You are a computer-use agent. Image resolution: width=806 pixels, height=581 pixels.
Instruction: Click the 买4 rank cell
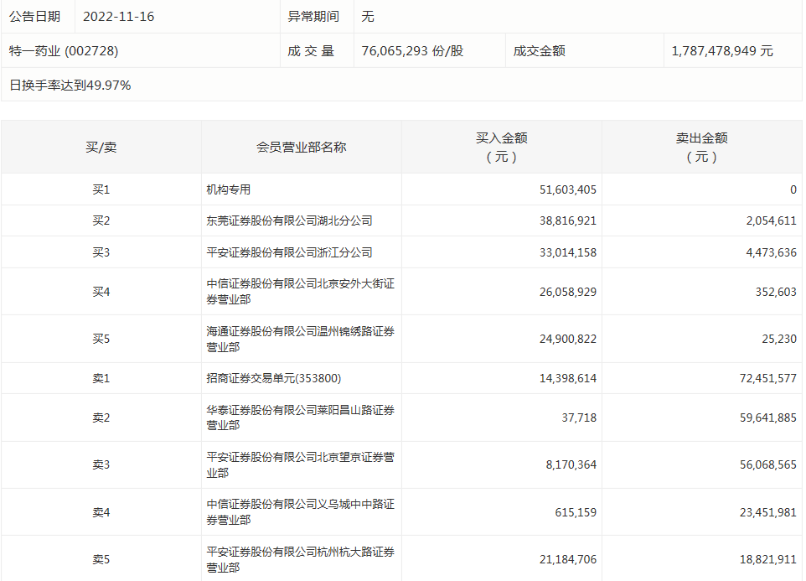[x=101, y=292]
